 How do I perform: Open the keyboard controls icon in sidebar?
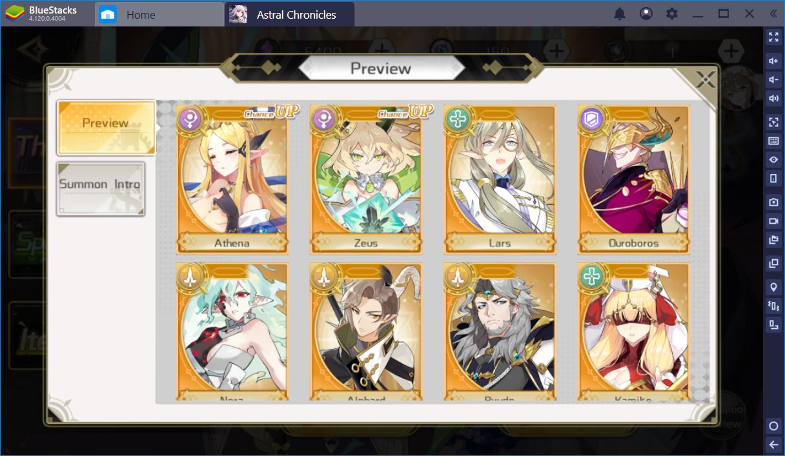click(x=773, y=141)
